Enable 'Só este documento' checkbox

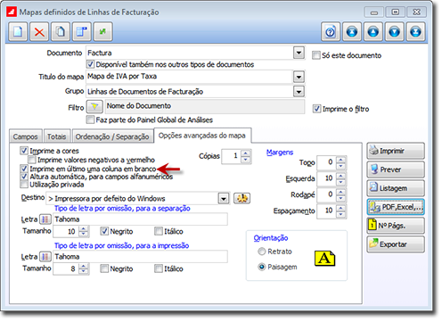316,55
